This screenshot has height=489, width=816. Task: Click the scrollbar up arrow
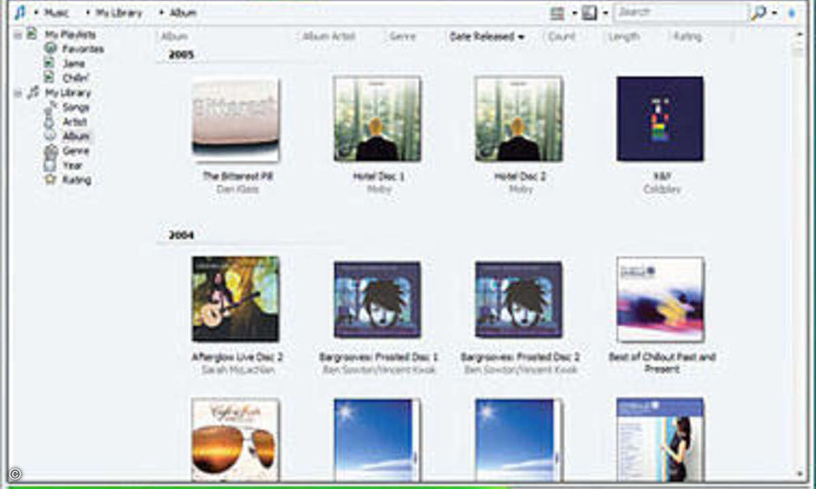799,34
